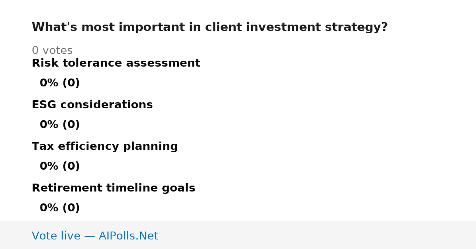The height and width of the screenshot is (249, 476).
Task: Click the red ESG considerations result bar
Action: [x=32, y=125]
